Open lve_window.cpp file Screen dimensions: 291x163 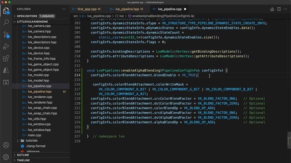39,124
